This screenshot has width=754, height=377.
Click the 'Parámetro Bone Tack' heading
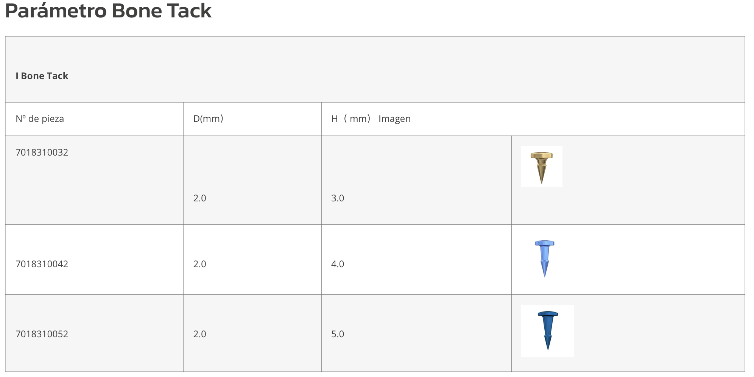tap(108, 11)
